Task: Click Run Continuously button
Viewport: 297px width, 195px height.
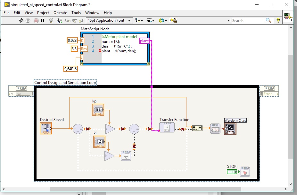Action: (x=28, y=20)
